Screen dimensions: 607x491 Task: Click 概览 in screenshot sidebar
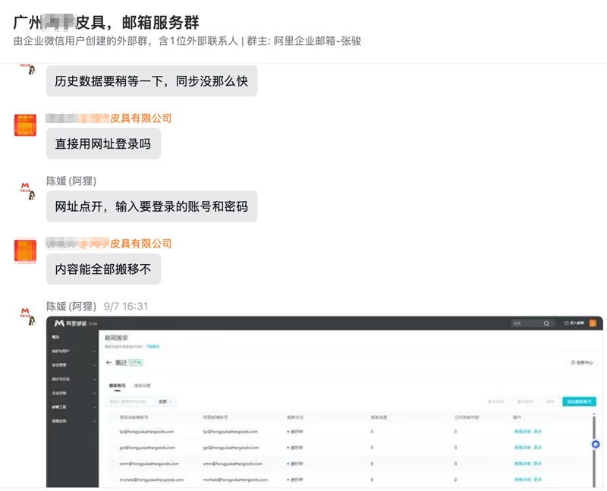pos(55,337)
